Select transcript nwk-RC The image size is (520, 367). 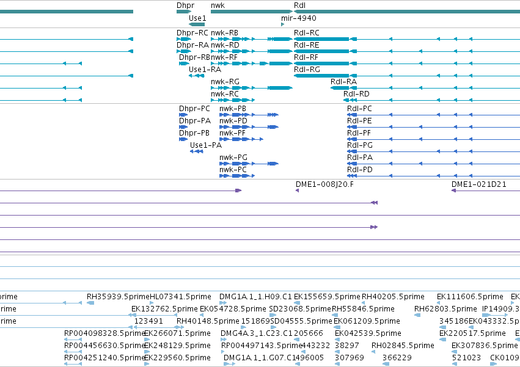point(224,94)
